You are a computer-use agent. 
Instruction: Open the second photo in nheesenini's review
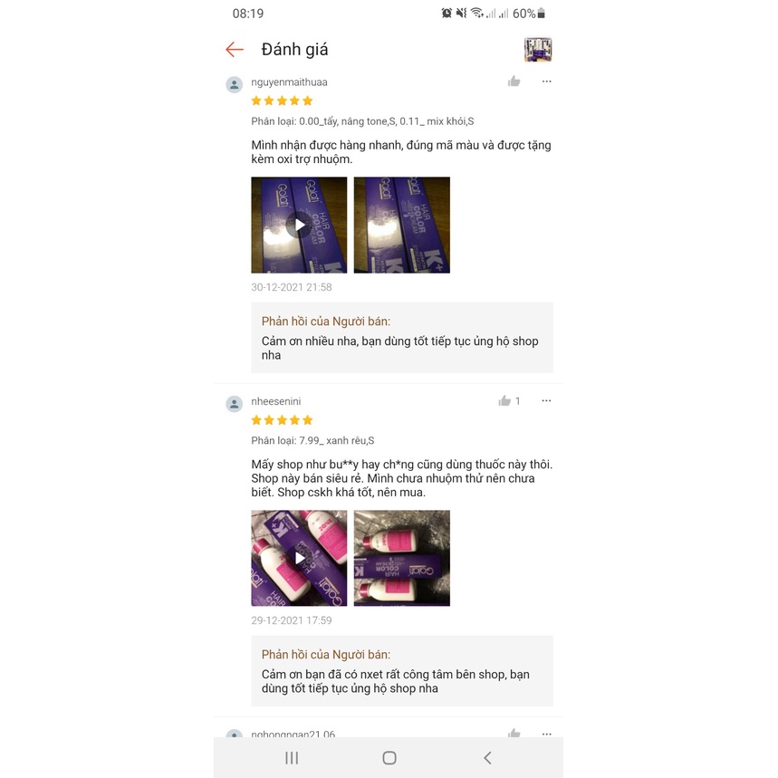tap(402, 558)
